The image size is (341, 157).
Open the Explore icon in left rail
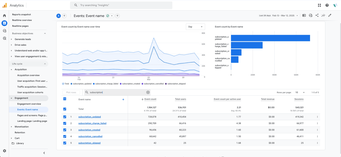pyautogui.click(x=4, y=31)
